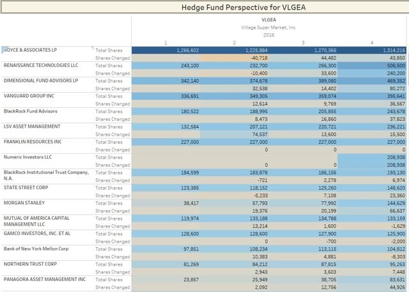Click State Street shares changed -5,233
Viewport: 409px width, 292px height.
[x=235, y=196]
